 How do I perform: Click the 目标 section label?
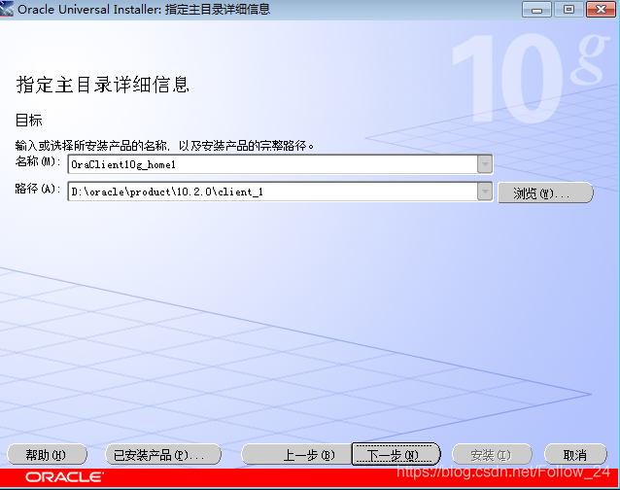[28, 120]
